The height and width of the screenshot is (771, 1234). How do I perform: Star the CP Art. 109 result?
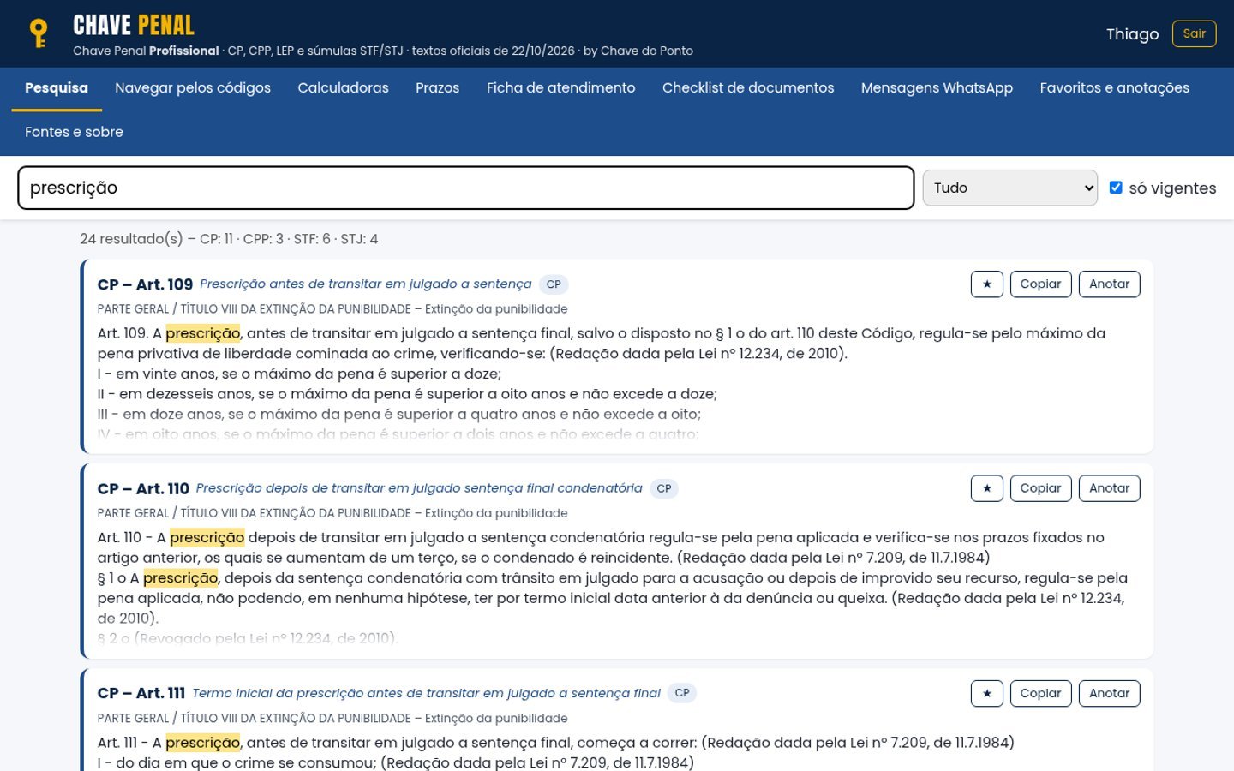[x=986, y=284]
